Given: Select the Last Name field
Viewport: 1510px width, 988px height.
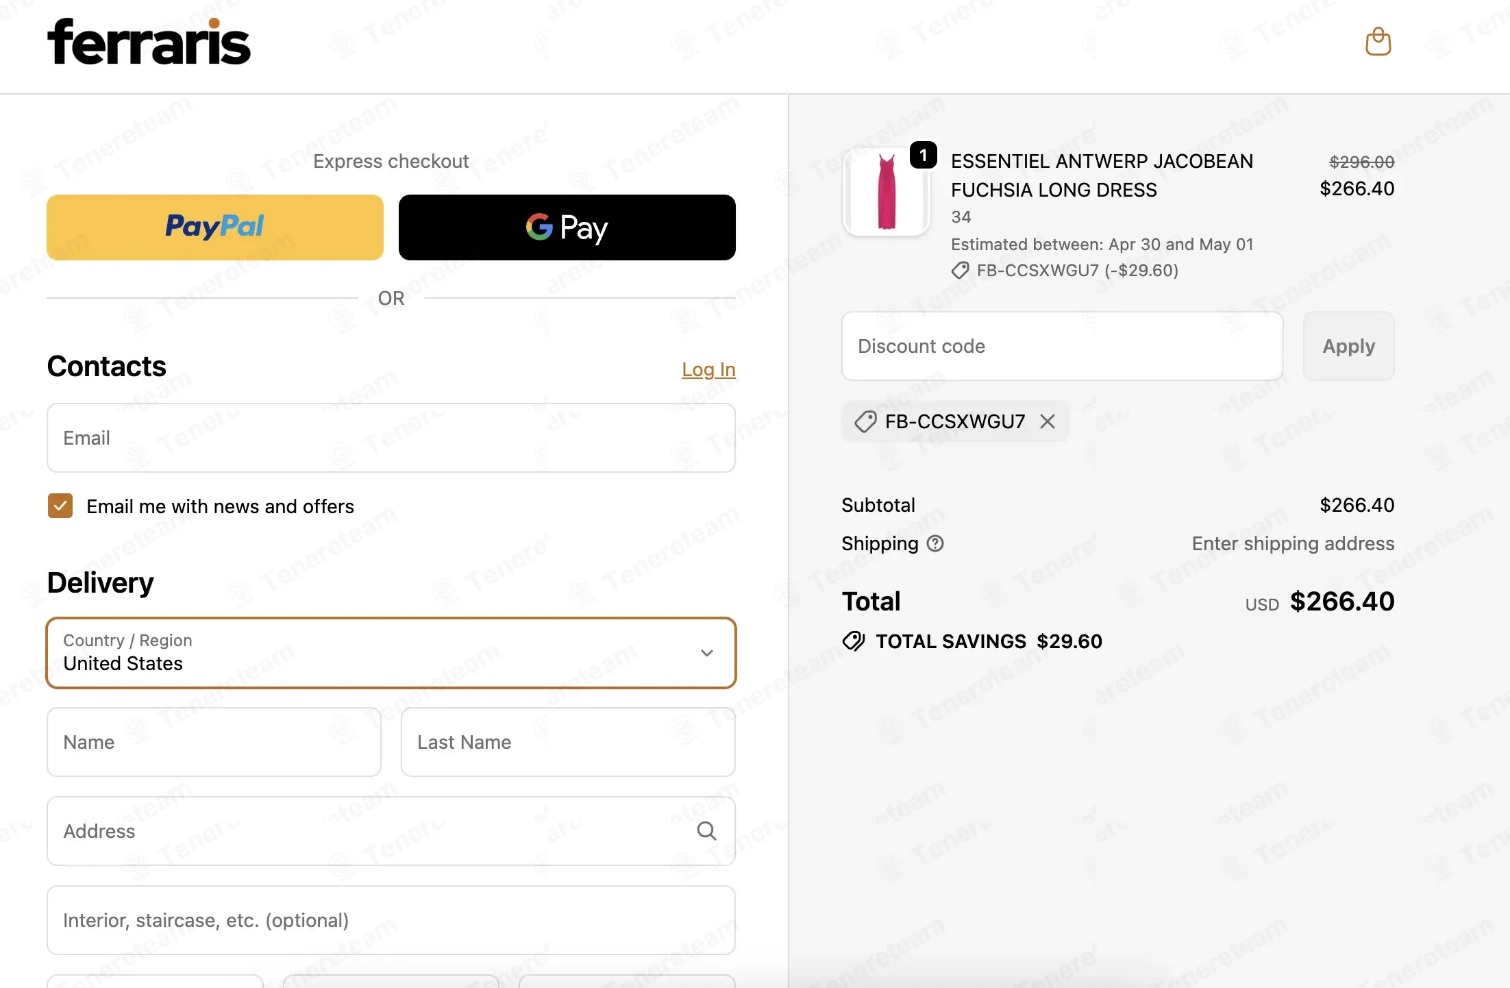Looking at the screenshot, I should coord(568,742).
